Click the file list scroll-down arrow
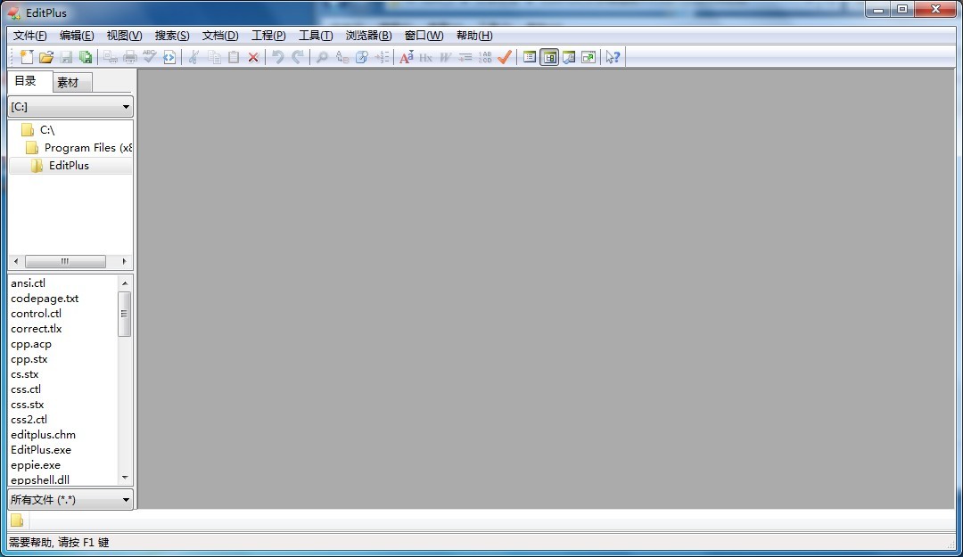This screenshot has height=557, width=963. (x=125, y=479)
